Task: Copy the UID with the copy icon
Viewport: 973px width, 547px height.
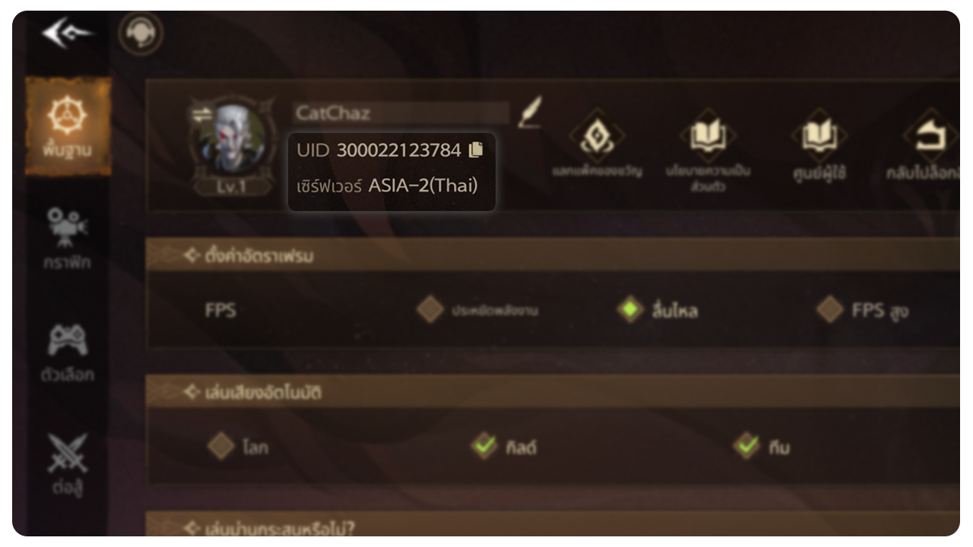Action: (476, 150)
